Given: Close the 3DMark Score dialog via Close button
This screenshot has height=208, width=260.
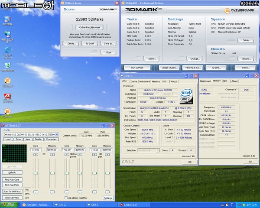Looking at the screenshot, I should click(x=109, y=52).
